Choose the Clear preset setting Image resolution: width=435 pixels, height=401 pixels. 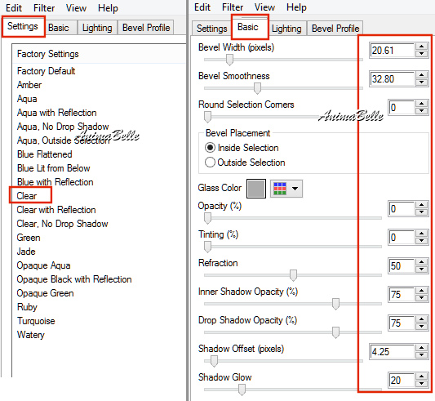click(x=27, y=196)
